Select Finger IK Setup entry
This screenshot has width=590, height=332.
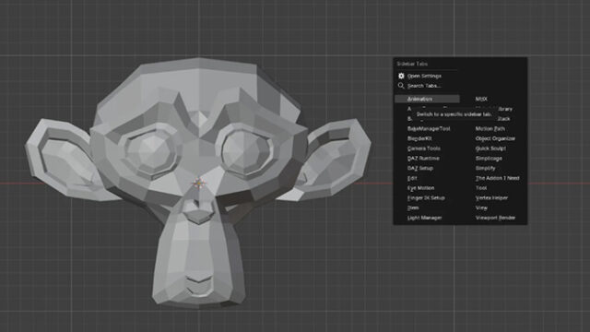(x=427, y=197)
